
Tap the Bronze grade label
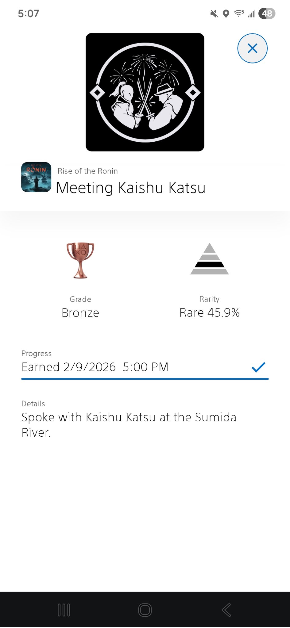[80, 313]
